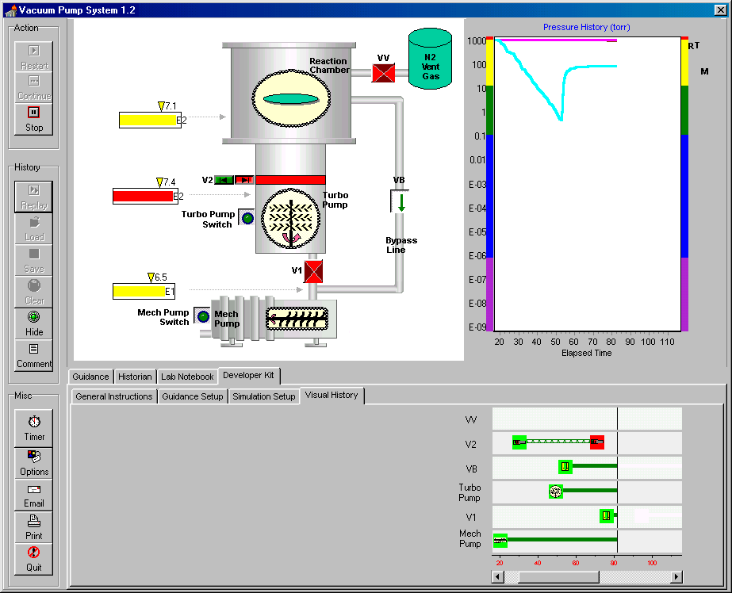Viewport: 732px width, 593px height.
Task: Click the VB event marker in timeline
Action: (x=565, y=467)
